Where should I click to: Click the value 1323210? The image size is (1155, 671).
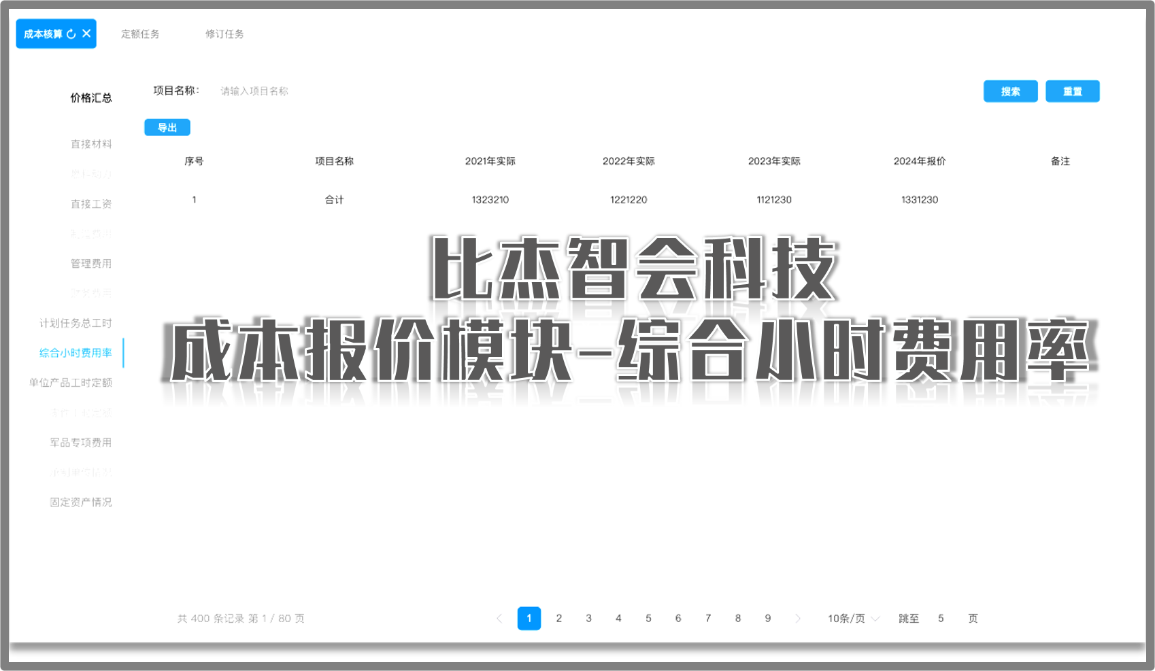pos(490,200)
